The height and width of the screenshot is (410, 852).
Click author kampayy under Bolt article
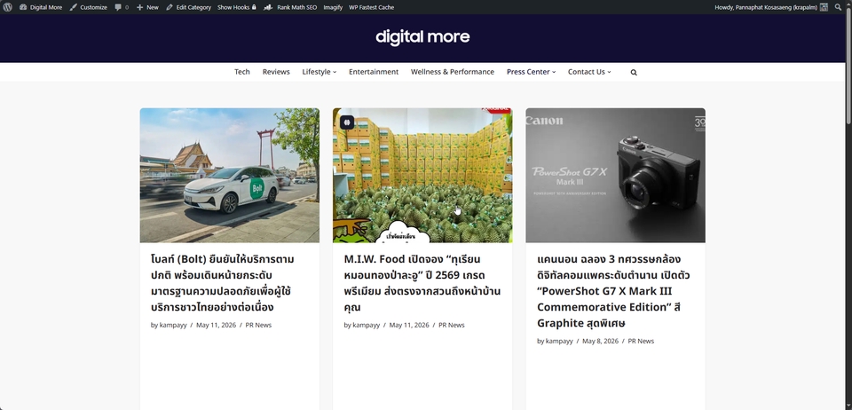173,326
